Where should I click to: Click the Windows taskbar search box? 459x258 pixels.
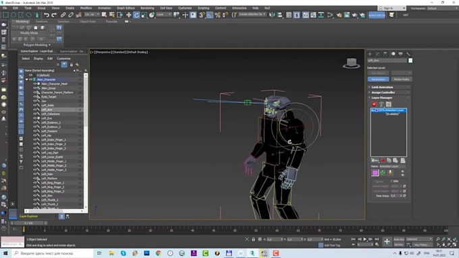pyautogui.click(x=53, y=253)
